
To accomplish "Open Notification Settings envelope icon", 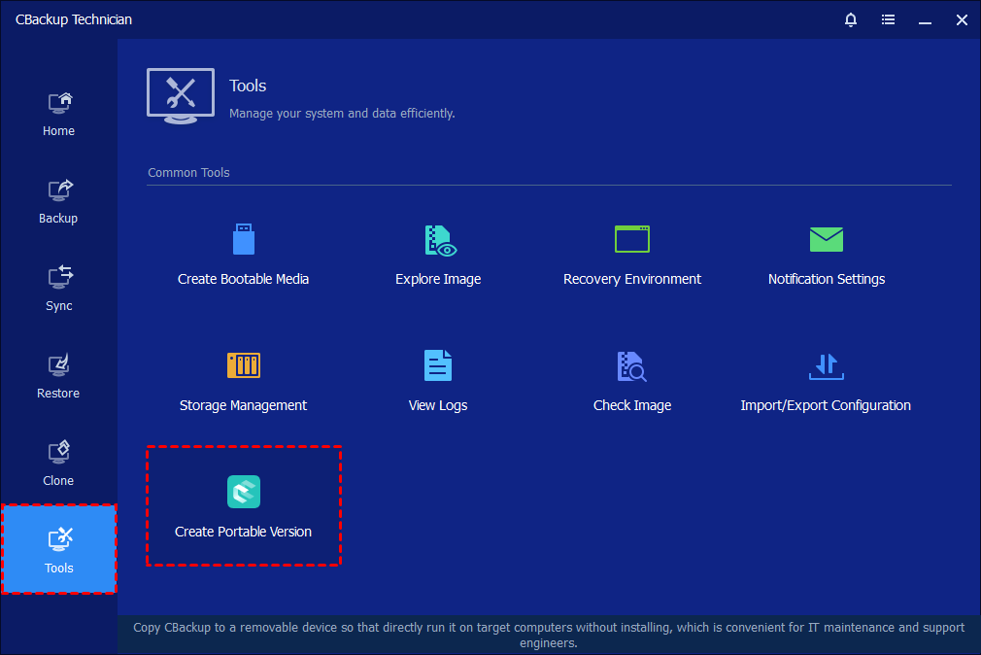I will pyautogui.click(x=827, y=239).
